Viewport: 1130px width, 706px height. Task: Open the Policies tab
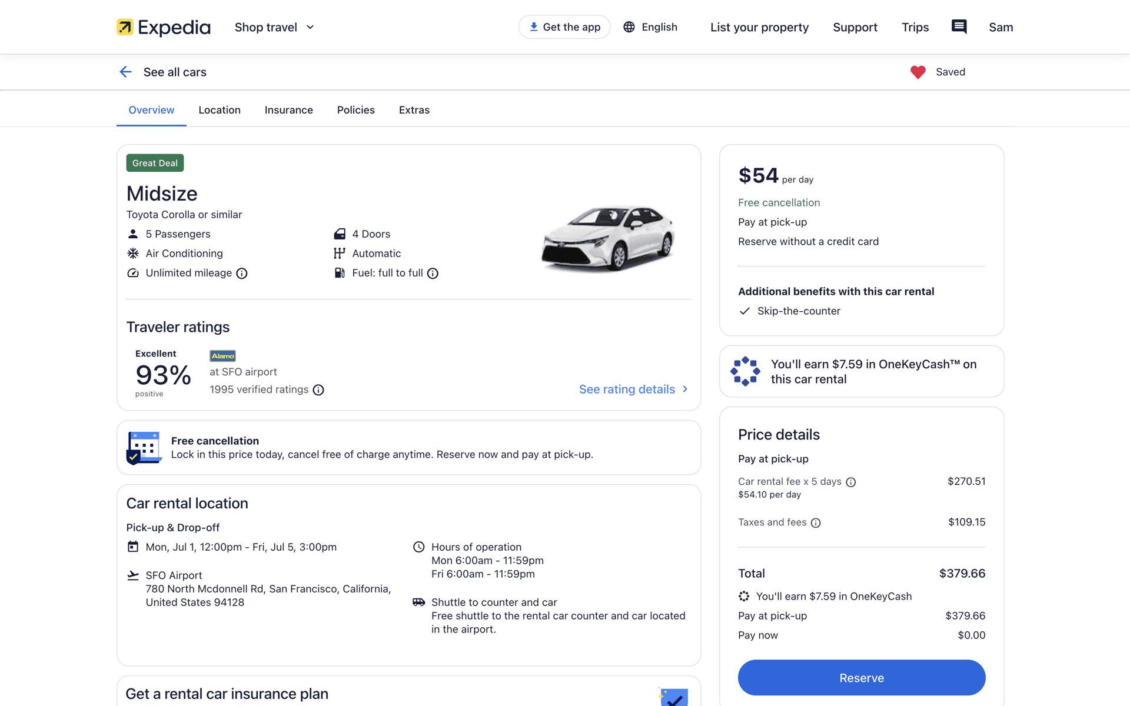click(355, 110)
